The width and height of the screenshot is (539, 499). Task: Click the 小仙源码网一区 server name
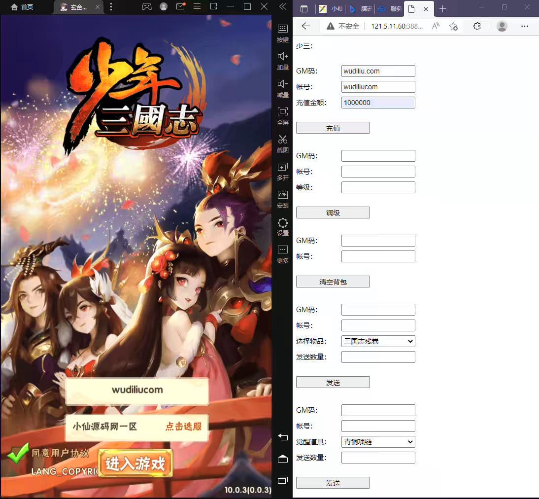104,427
